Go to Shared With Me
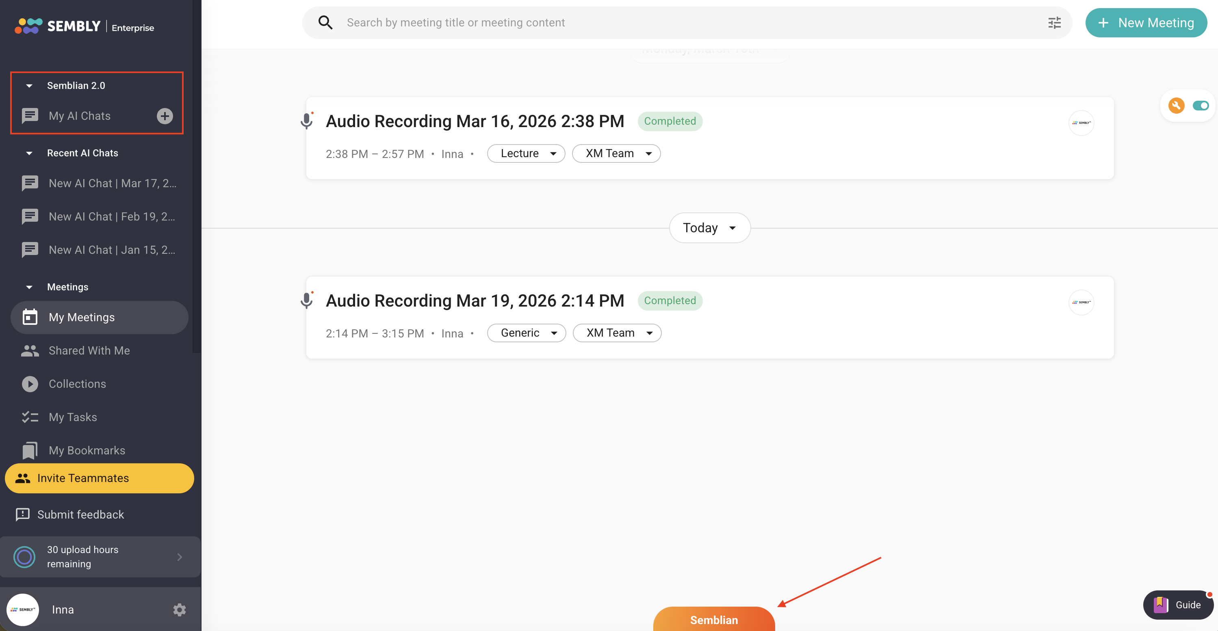The height and width of the screenshot is (631, 1218). 89,350
